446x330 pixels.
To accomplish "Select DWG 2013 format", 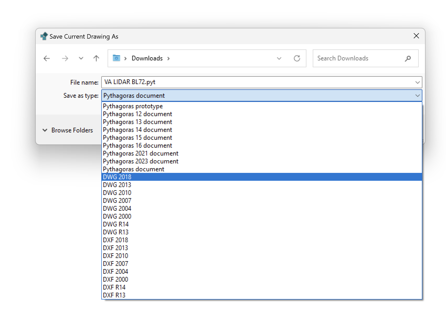I will 262,185.
